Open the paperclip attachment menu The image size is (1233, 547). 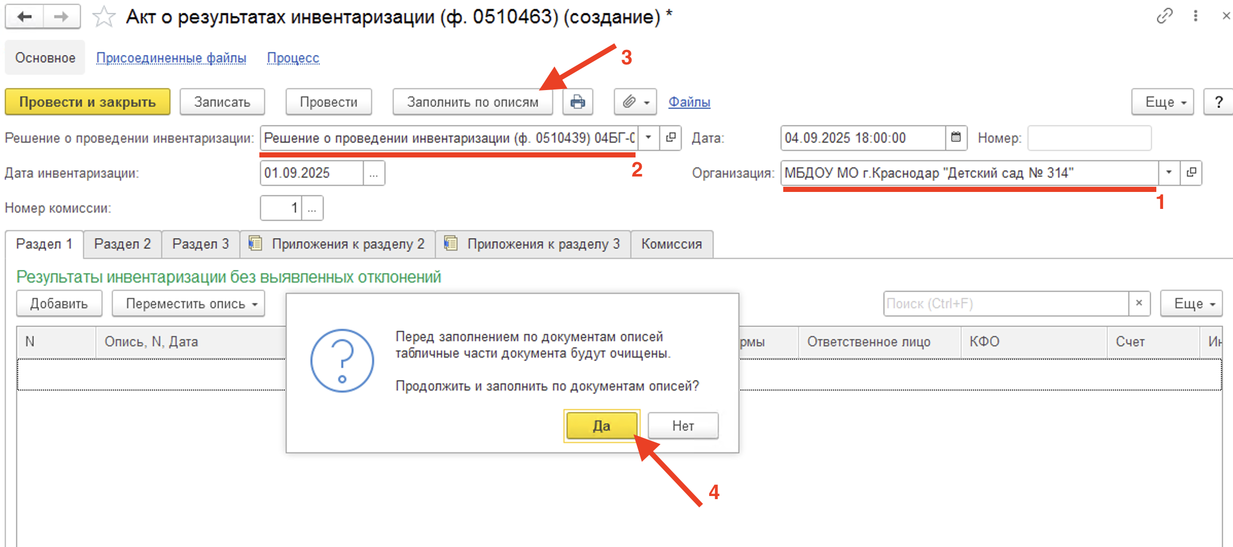point(635,102)
